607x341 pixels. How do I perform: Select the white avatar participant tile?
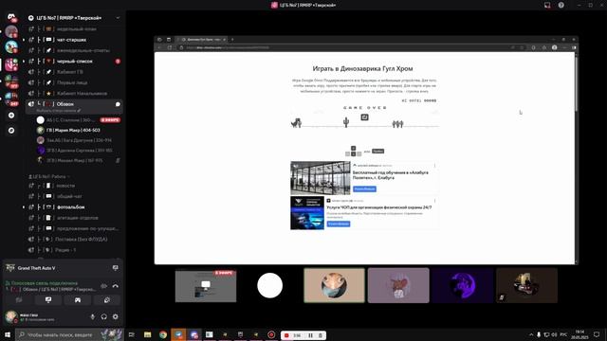269,286
